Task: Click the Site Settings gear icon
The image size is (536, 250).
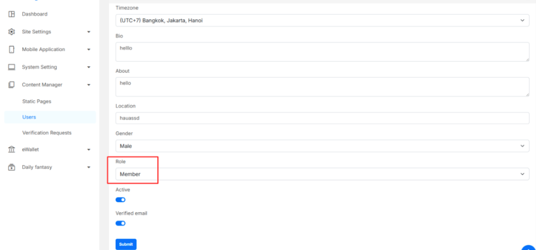Action: pos(11,31)
